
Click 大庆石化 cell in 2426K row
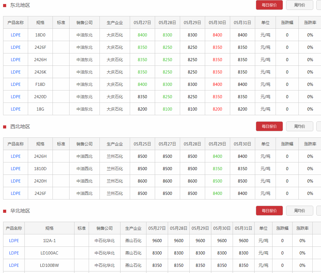click(x=115, y=72)
